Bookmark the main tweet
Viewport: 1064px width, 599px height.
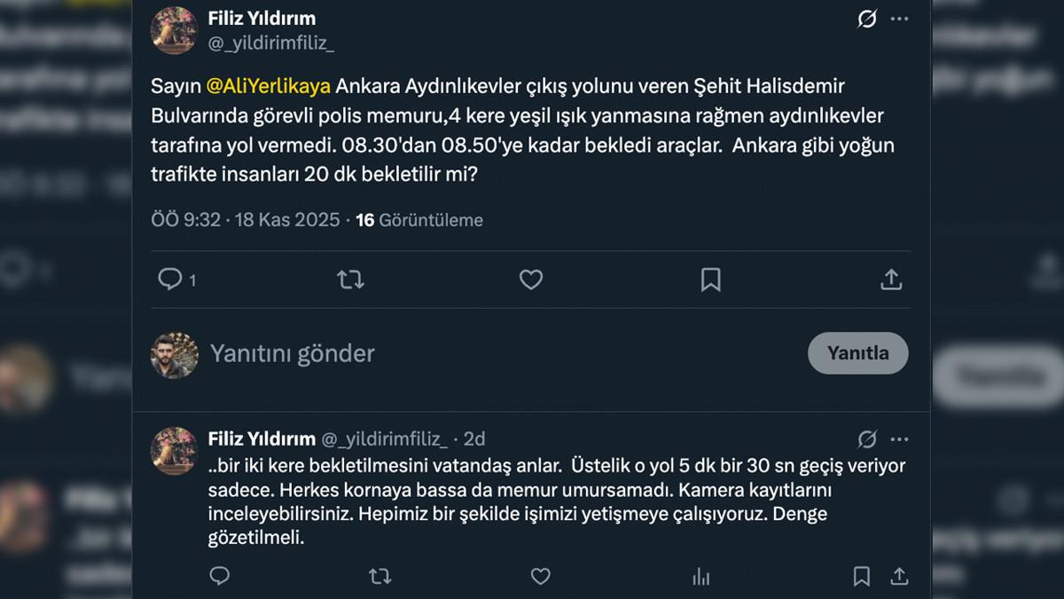710,280
